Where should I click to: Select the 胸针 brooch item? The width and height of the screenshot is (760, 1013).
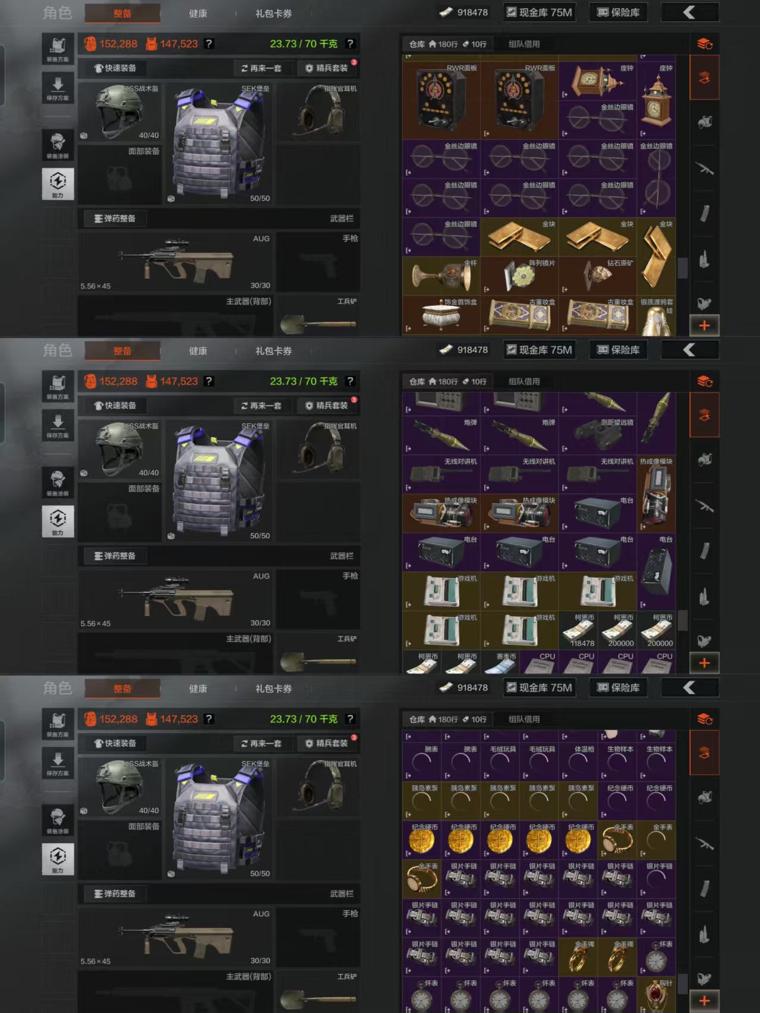click(x=657, y=995)
